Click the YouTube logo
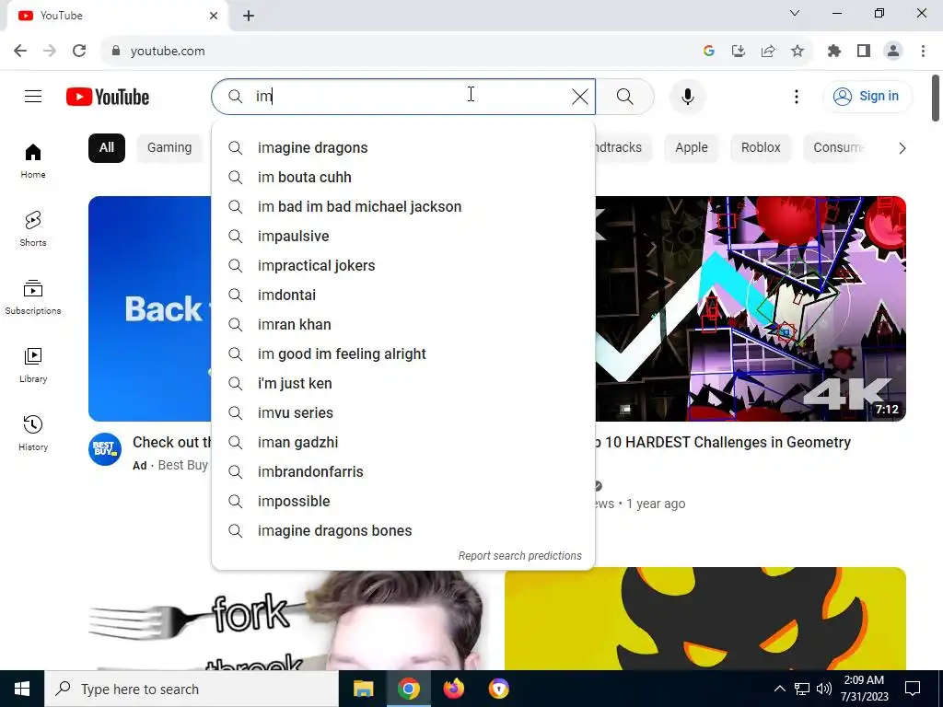 (x=108, y=97)
